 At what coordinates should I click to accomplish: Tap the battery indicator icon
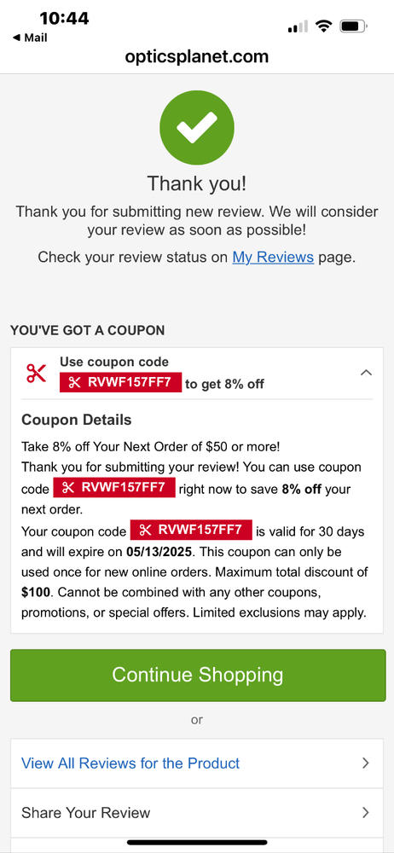[354, 26]
